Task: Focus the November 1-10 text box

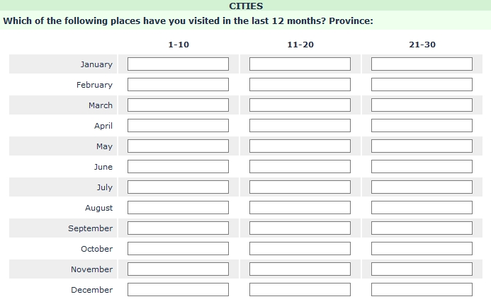Action: [x=178, y=269]
